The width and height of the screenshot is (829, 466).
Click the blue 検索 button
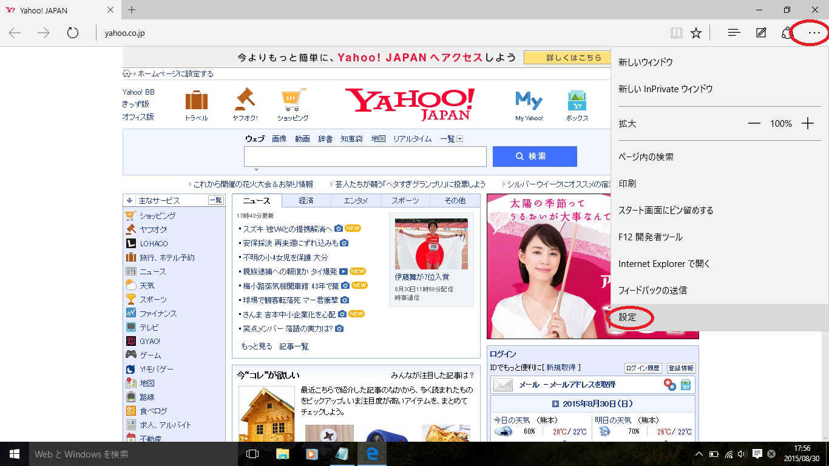click(x=535, y=157)
